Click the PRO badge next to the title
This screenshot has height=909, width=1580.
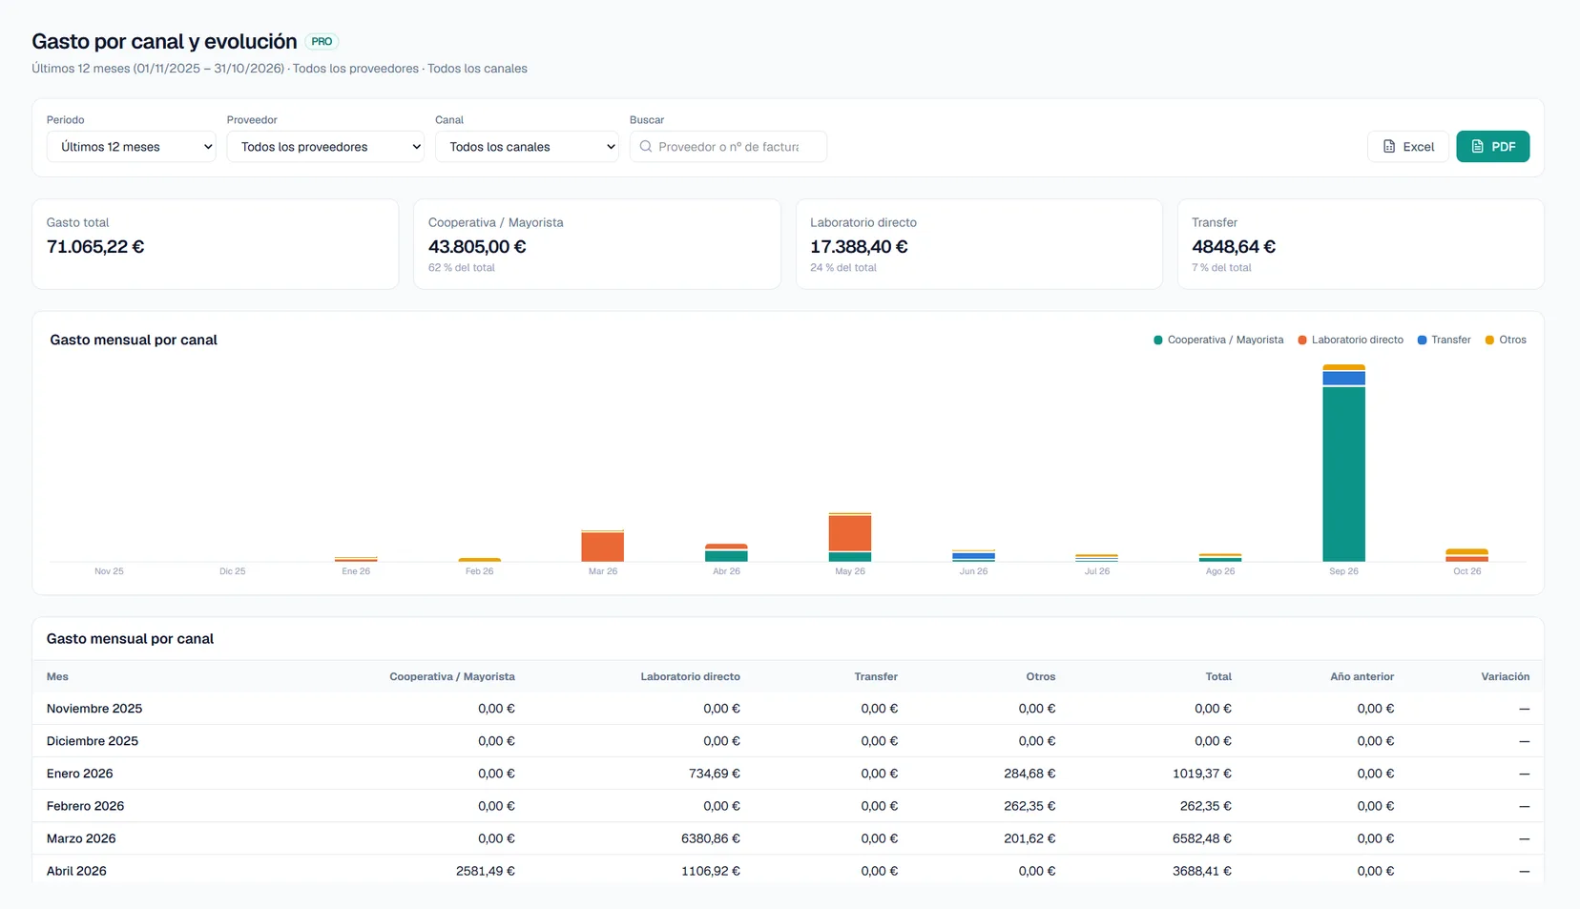(x=322, y=42)
